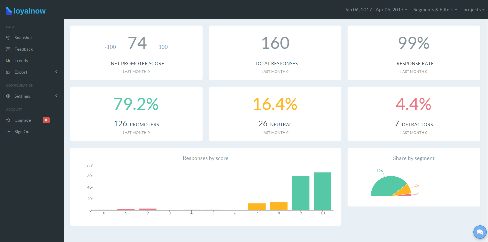Click the Settings gear icon

[8, 96]
